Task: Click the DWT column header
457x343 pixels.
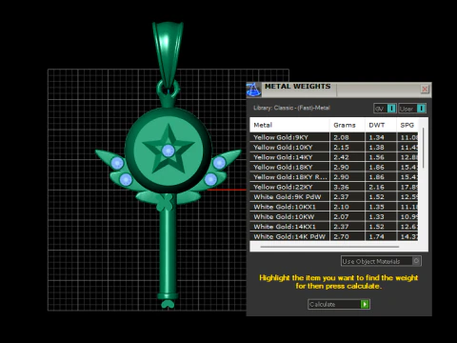Action: (381, 125)
